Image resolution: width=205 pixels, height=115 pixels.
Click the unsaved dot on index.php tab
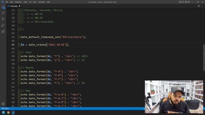click(20, 6)
